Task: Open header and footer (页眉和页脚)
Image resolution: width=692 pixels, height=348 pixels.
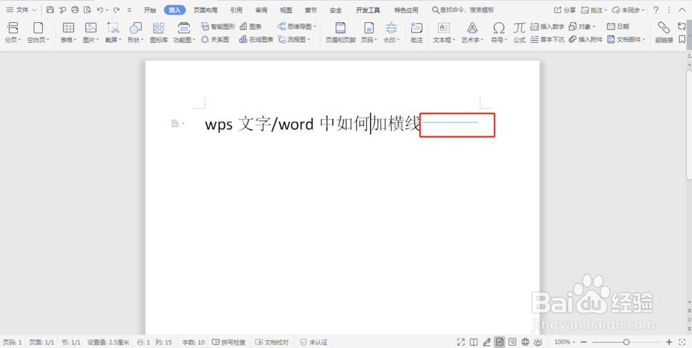Action: click(x=340, y=33)
